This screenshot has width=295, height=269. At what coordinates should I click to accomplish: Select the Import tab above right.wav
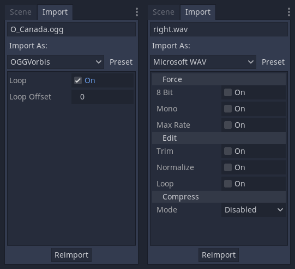tap(198, 12)
